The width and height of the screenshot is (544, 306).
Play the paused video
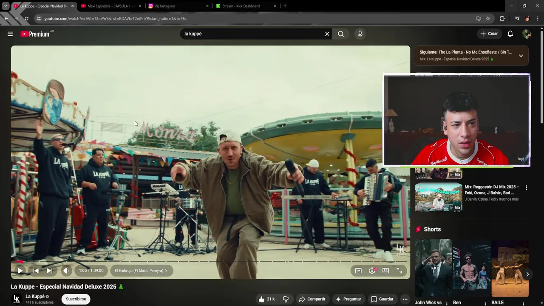(20, 271)
